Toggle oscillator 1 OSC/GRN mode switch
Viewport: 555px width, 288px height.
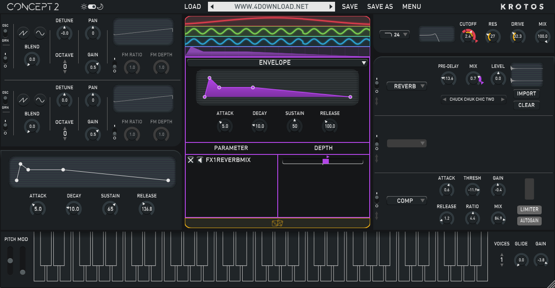5,33
